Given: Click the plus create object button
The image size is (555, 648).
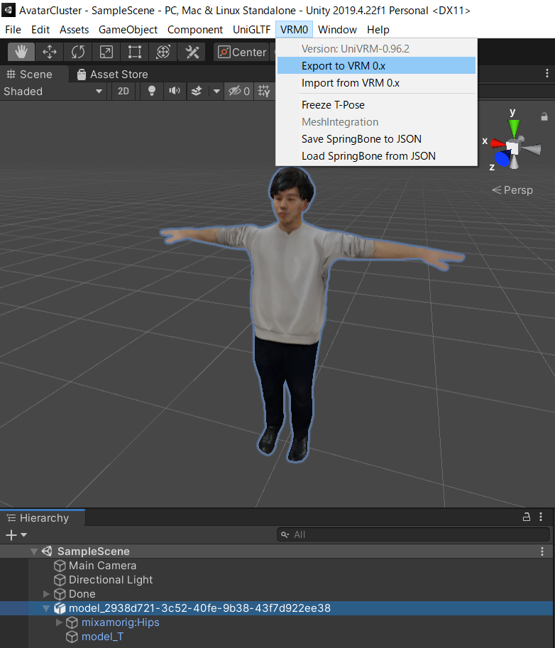Looking at the screenshot, I should pos(11,535).
